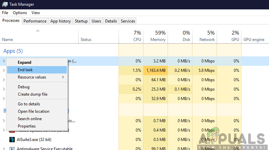The width and height of the screenshot is (269, 150).
Task: Choose Search online in context menu
Action: click(37, 119)
